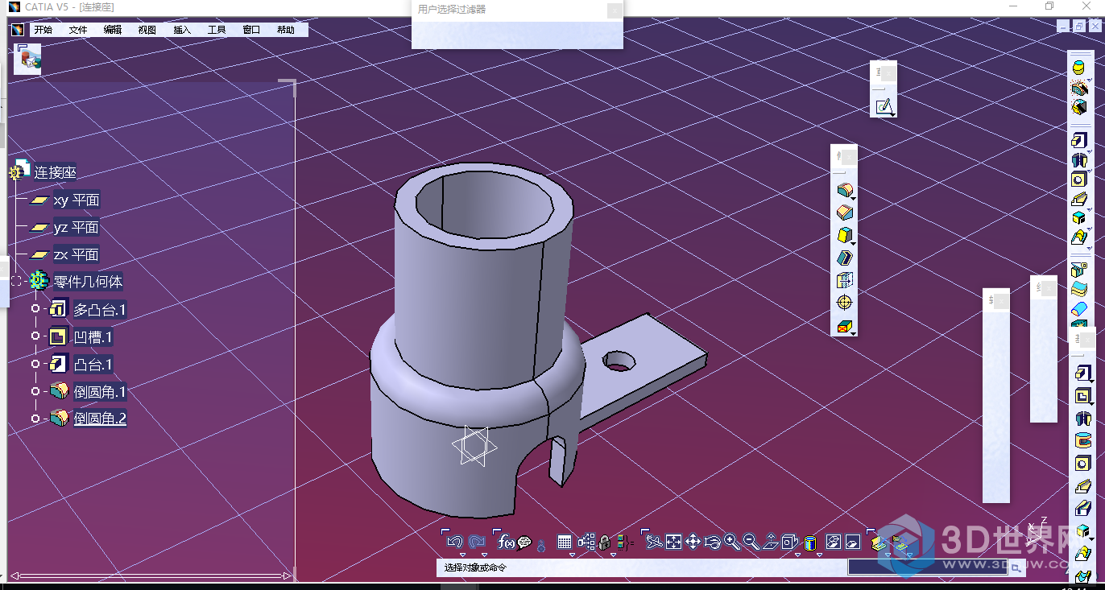This screenshot has width=1105, height=590.
Task: Click the Shading view mode icon
Action: coord(810,542)
